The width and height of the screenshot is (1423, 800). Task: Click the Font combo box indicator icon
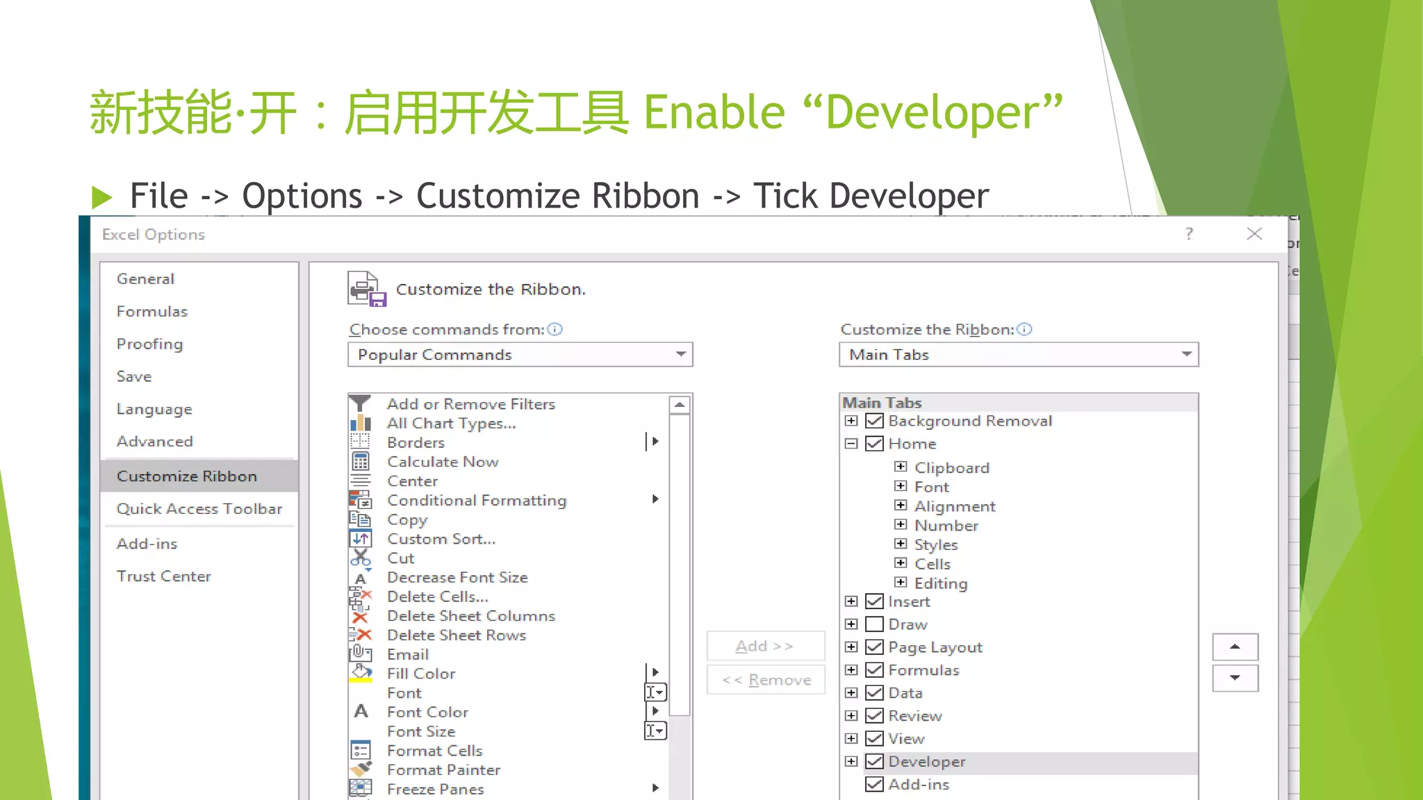(x=656, y=692)
